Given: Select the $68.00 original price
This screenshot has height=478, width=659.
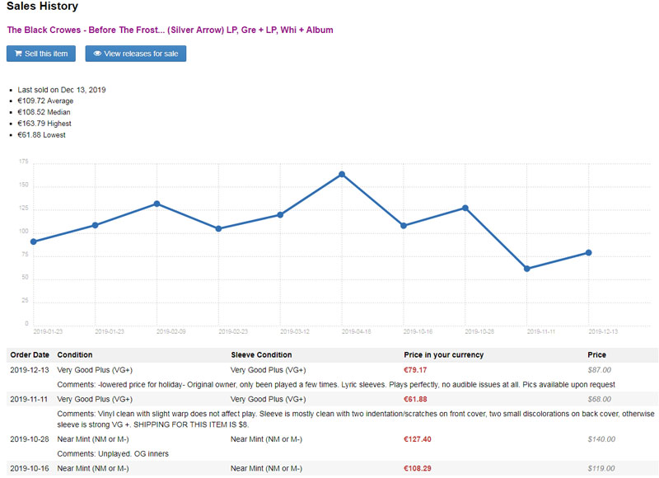Looking at the screenshot, I should 600,399.
